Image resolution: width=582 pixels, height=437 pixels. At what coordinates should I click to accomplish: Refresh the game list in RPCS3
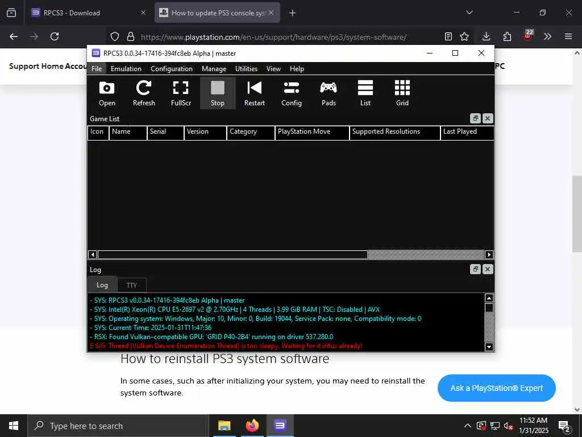[x=144, y=93]
